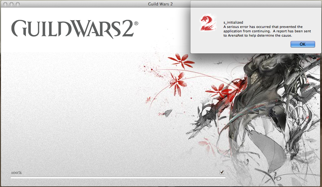Click OK in the error dialog
This screenshot has width=322, height=187.
302,44
